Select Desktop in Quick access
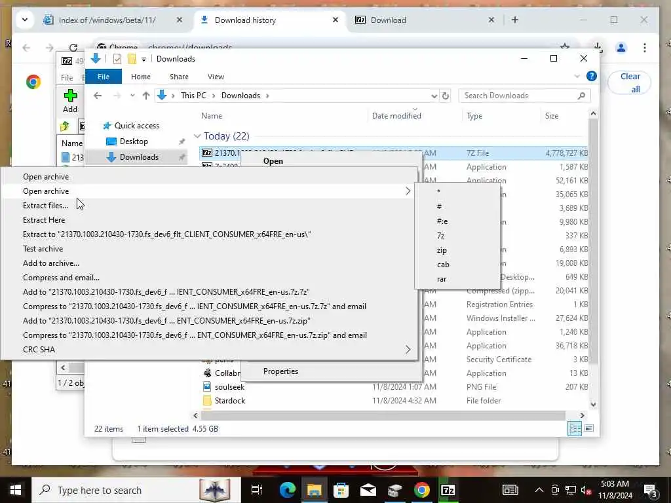 [134, 141]
